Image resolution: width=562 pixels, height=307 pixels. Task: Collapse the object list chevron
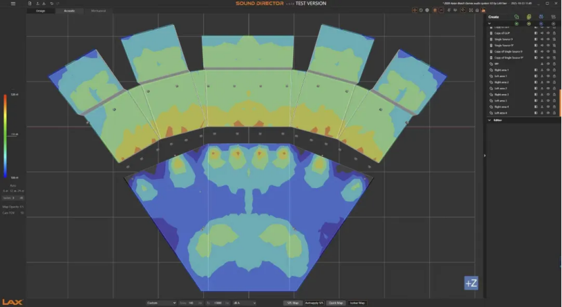click(490, 24)
